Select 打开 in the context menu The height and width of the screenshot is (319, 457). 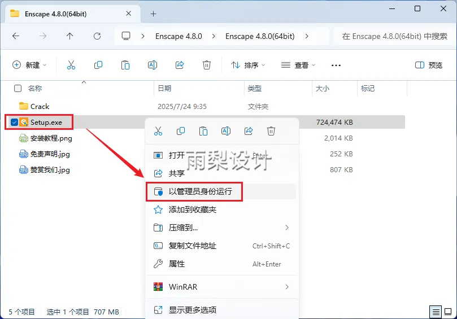222,155
